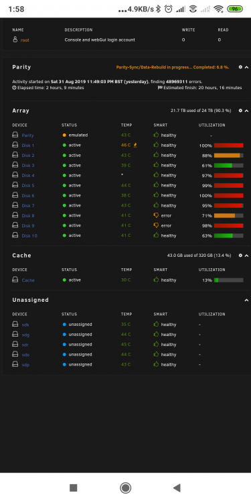This screenshot has width=251, height=503.
Task: Tap the Android recent apps square button
Action: point(74,488)
